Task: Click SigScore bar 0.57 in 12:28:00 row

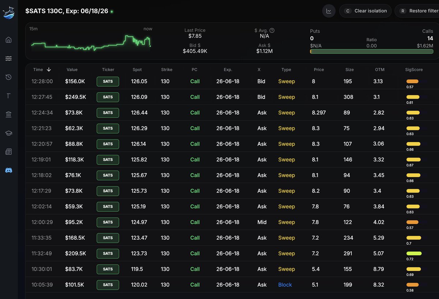Action: click(x=413, y=81)
